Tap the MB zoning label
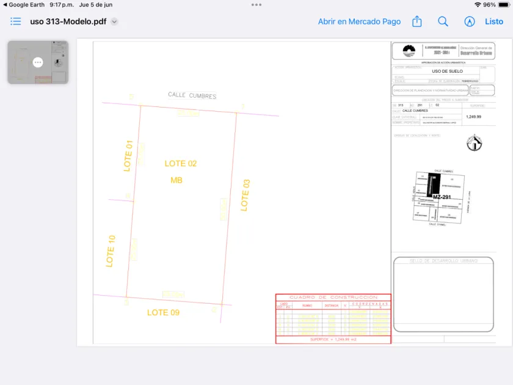 pyautogui.click(x=176, y=180)
